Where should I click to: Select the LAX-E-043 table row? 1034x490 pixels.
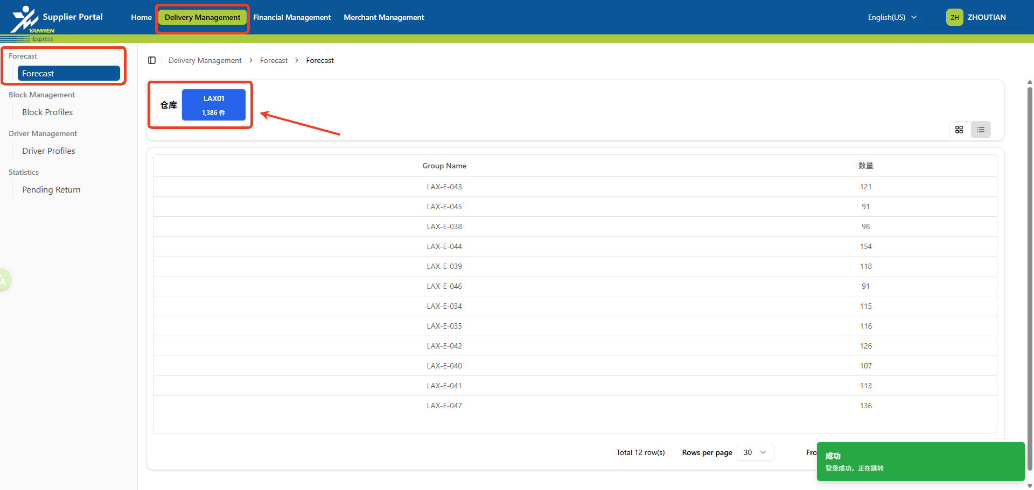click(444, 187)
